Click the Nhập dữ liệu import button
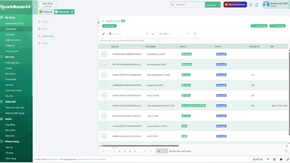 tap(259, 26)
